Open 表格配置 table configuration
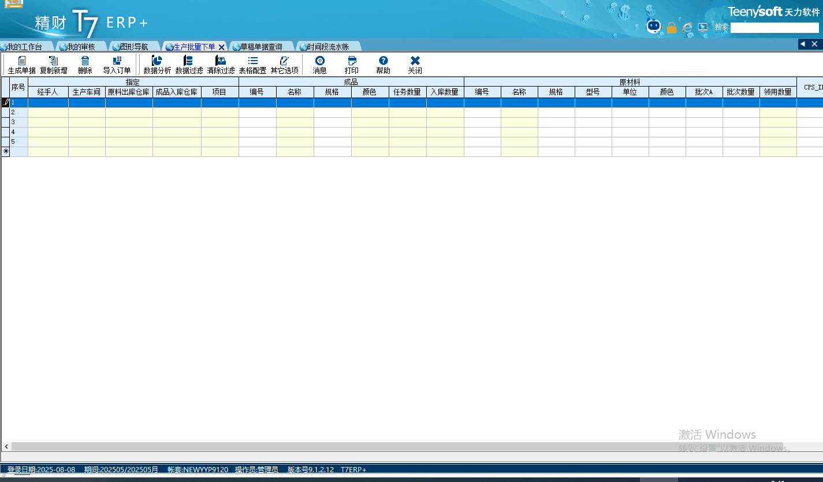Viewport: 823px width, 482px height. coord(252,61)
